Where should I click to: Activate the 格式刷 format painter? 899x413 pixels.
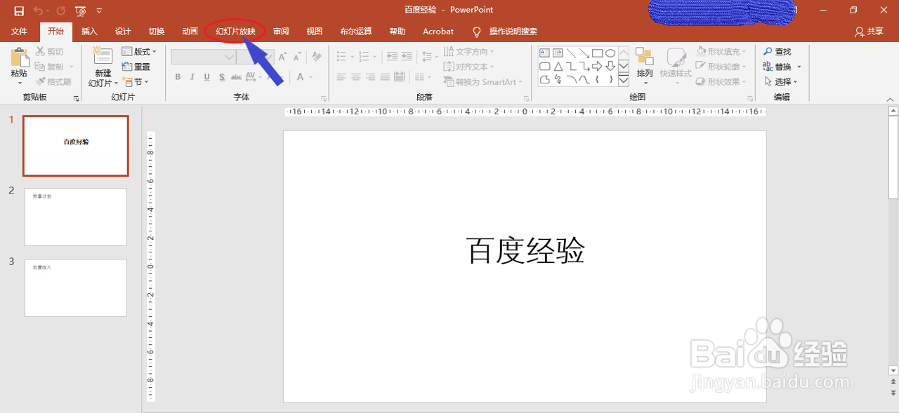tap(53, 82)
